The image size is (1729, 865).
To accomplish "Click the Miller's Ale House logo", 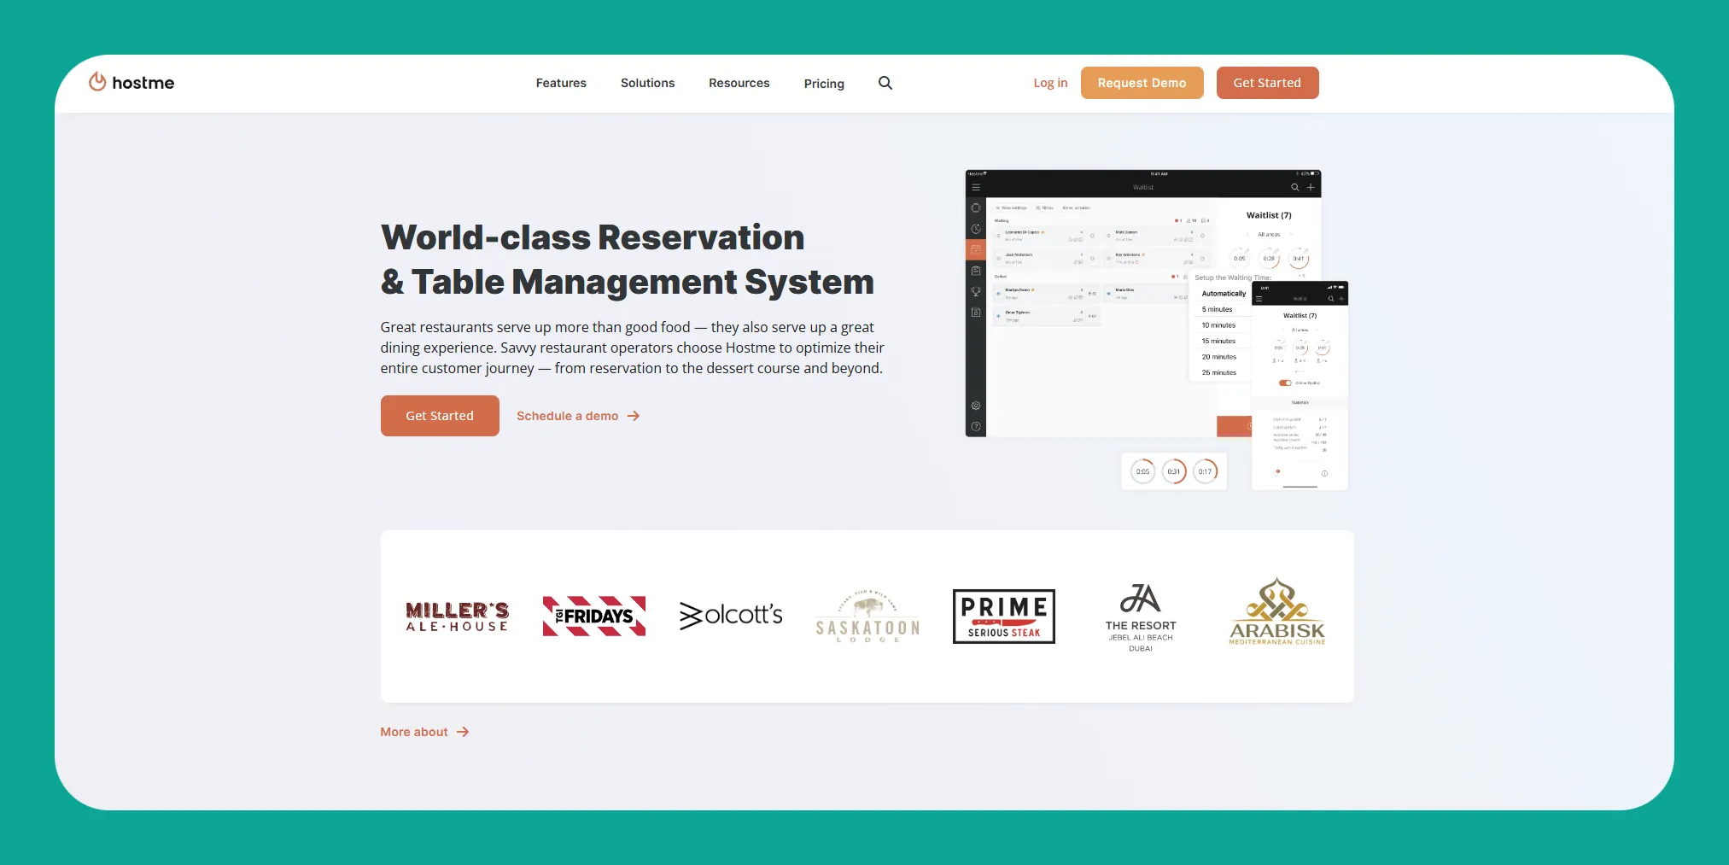I will (x=456, y=616).
